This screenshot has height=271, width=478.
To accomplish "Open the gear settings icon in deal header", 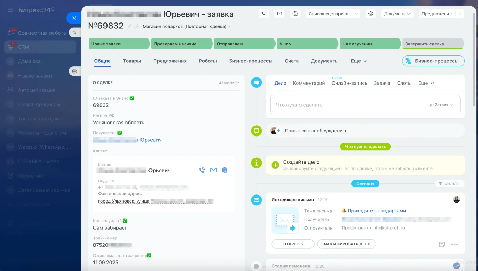I will pyautogui.click(x=370, y=14).
